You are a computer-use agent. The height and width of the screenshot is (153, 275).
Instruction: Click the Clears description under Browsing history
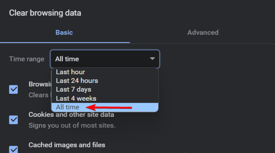coord(38,95)
